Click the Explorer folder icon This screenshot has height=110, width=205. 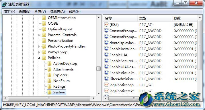click(49, 75)
